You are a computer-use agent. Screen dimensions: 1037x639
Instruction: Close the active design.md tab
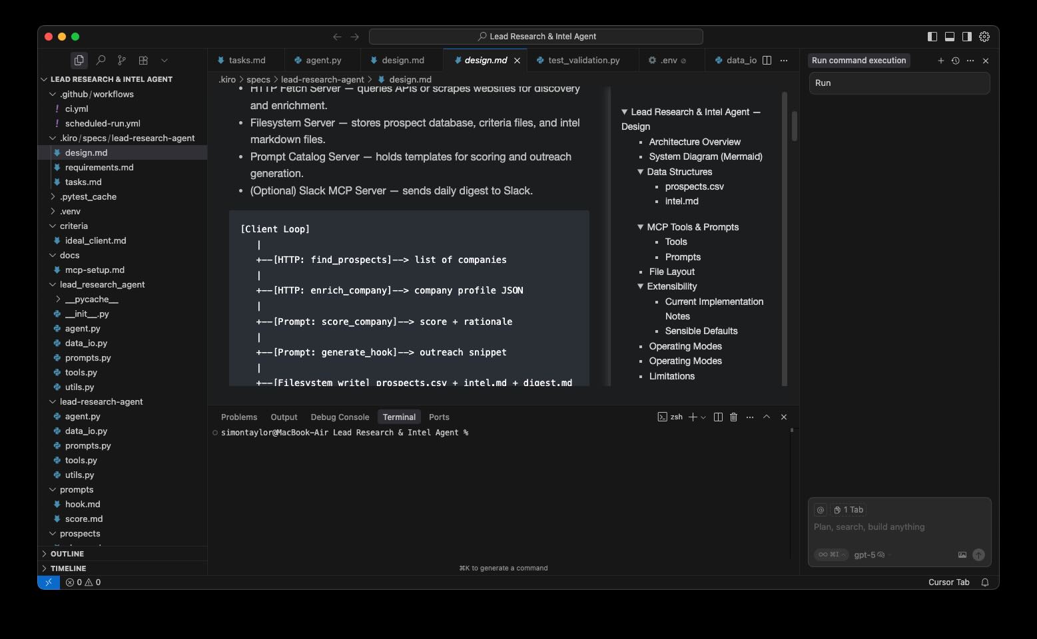point(517,60)
